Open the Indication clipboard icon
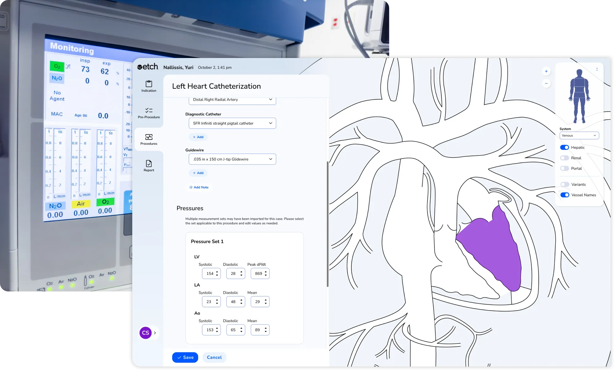Screen dimensions: 615x371 click(149, 84)
